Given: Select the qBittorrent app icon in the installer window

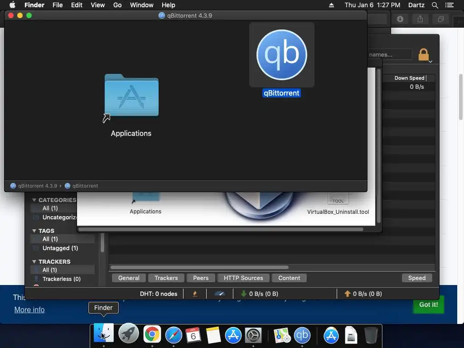Looking at the screenshot, I should pos(282,55).
